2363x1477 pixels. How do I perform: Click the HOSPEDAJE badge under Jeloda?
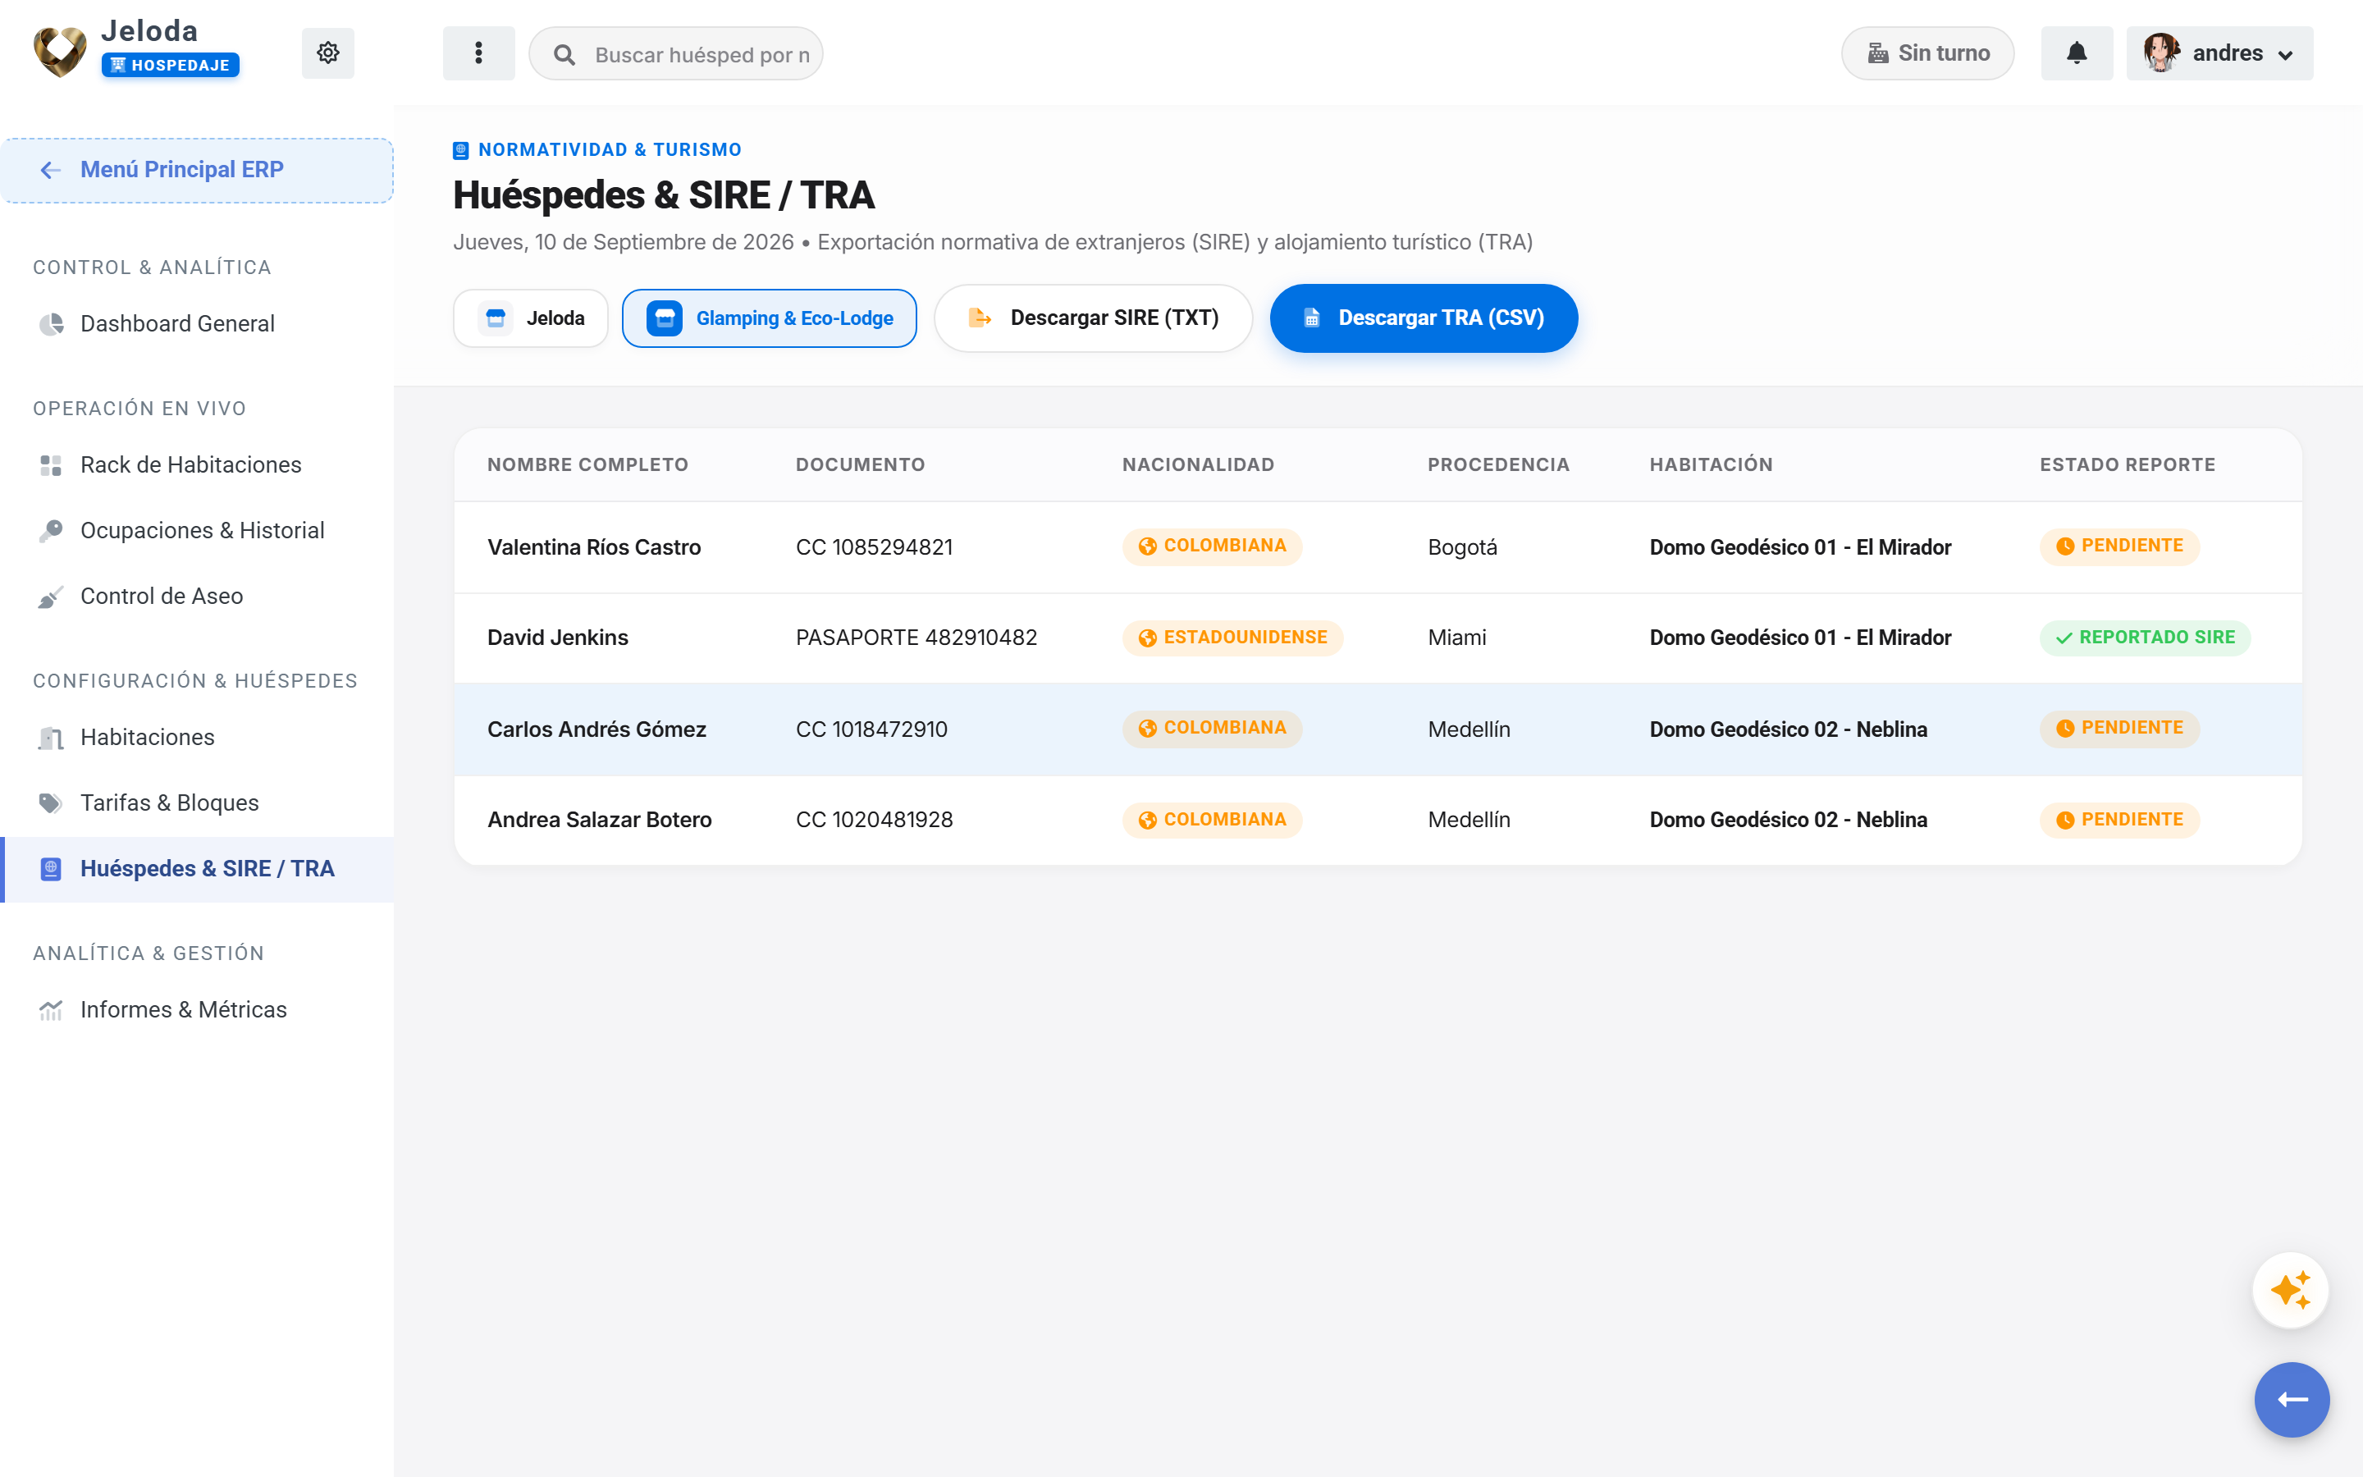pyautogui.click(x=171, y=66)
